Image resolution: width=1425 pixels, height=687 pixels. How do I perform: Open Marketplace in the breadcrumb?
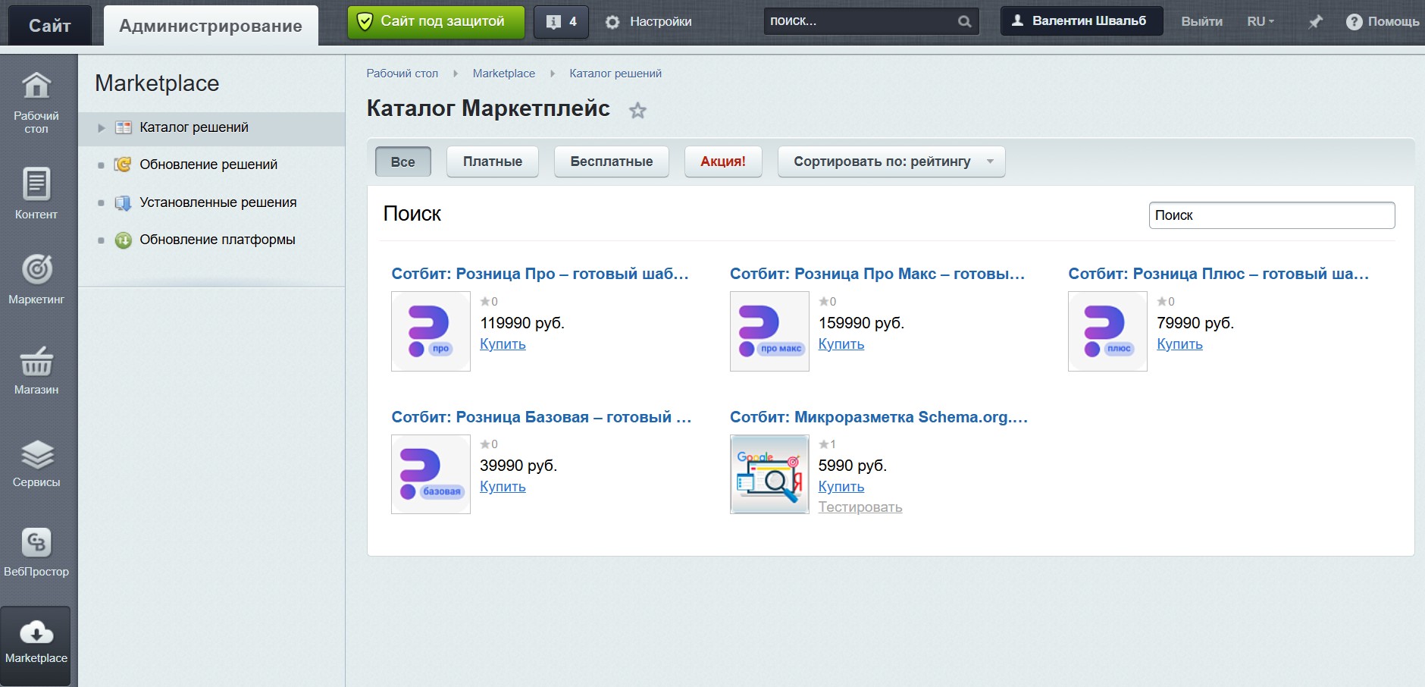coord(504,74)
